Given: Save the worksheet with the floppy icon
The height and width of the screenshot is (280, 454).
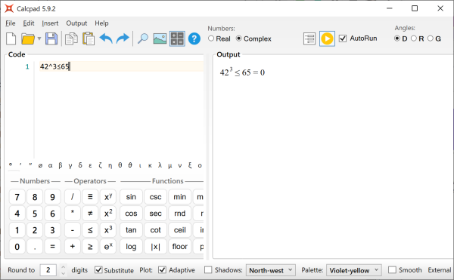Looking at the screenshot, I should (51, 38).
